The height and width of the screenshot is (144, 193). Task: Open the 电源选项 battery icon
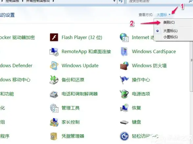pos(124,94)
